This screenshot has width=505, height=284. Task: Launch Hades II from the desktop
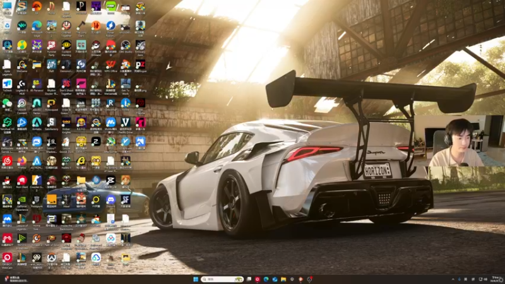[66, 161]
